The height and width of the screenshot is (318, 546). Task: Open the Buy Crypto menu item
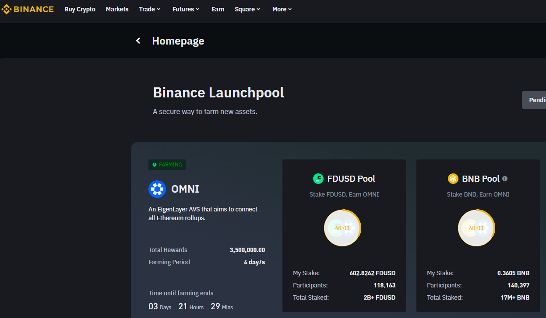(80, 9)
